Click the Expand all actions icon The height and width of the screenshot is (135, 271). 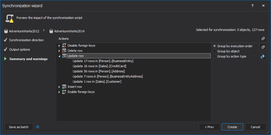(x=263, y=39)
